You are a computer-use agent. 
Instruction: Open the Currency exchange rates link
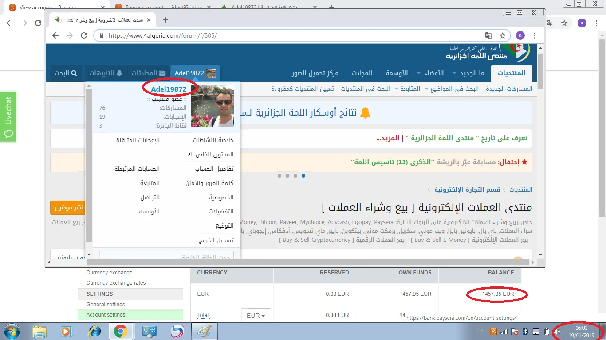point(116,283)
